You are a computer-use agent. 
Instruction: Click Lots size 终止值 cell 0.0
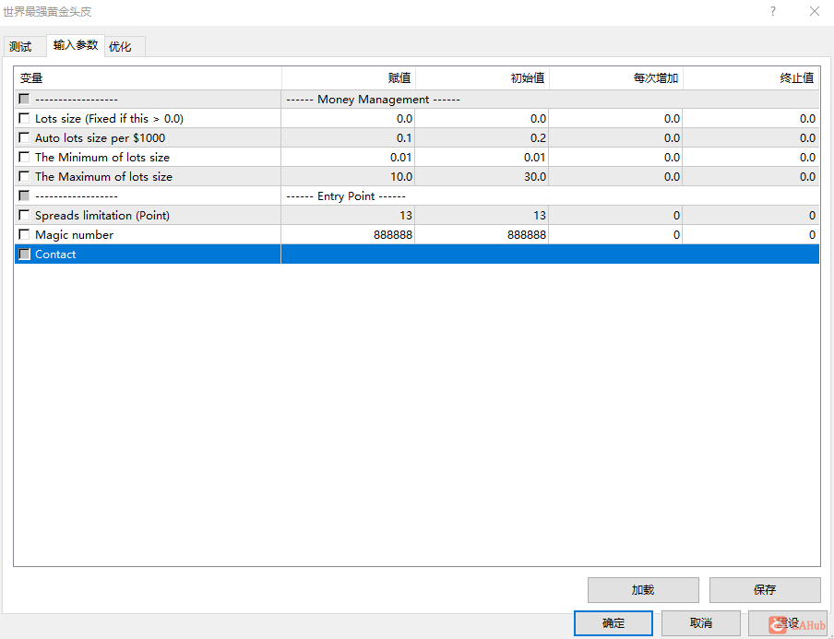tap(752, 119)
